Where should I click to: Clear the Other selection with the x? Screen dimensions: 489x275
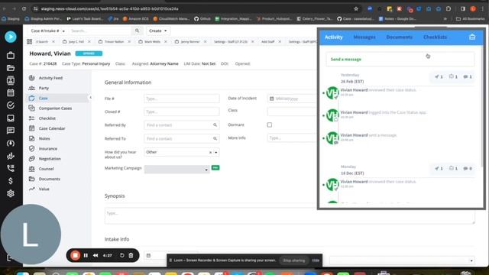point(210,152)
